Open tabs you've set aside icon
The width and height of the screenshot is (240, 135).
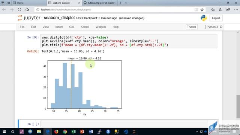(x=3, y=3)
